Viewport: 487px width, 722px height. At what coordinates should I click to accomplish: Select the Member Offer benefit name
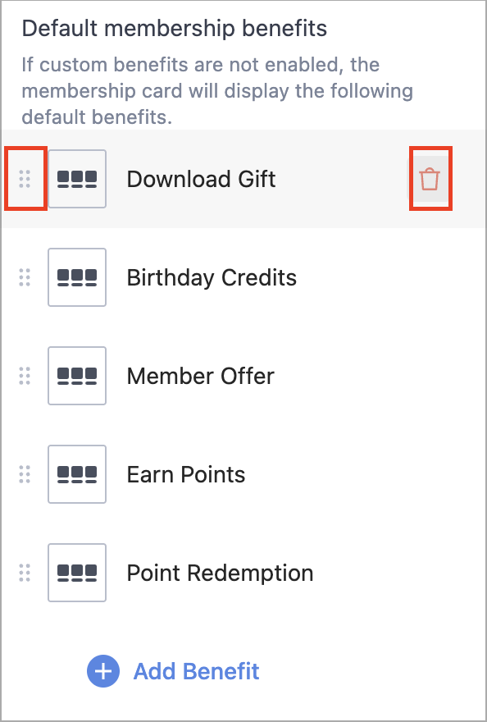point(201,377)
